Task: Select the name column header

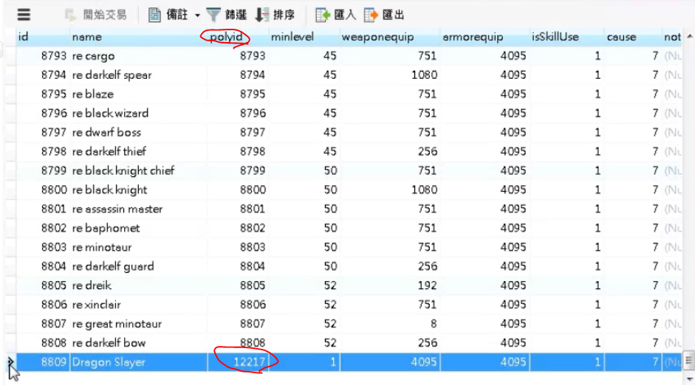Action: (138, 37)
